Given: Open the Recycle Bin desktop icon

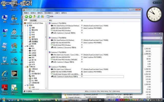Looking at the screenshot, I should pos(5,61).
